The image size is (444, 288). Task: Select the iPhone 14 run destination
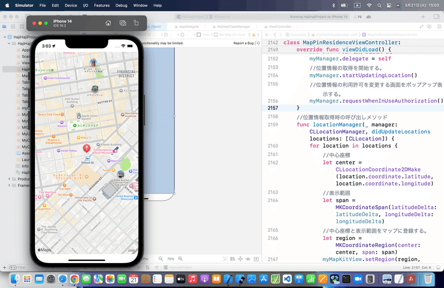220,17
